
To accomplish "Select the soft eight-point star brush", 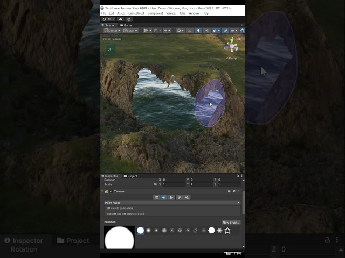I will tap(219, 231).
